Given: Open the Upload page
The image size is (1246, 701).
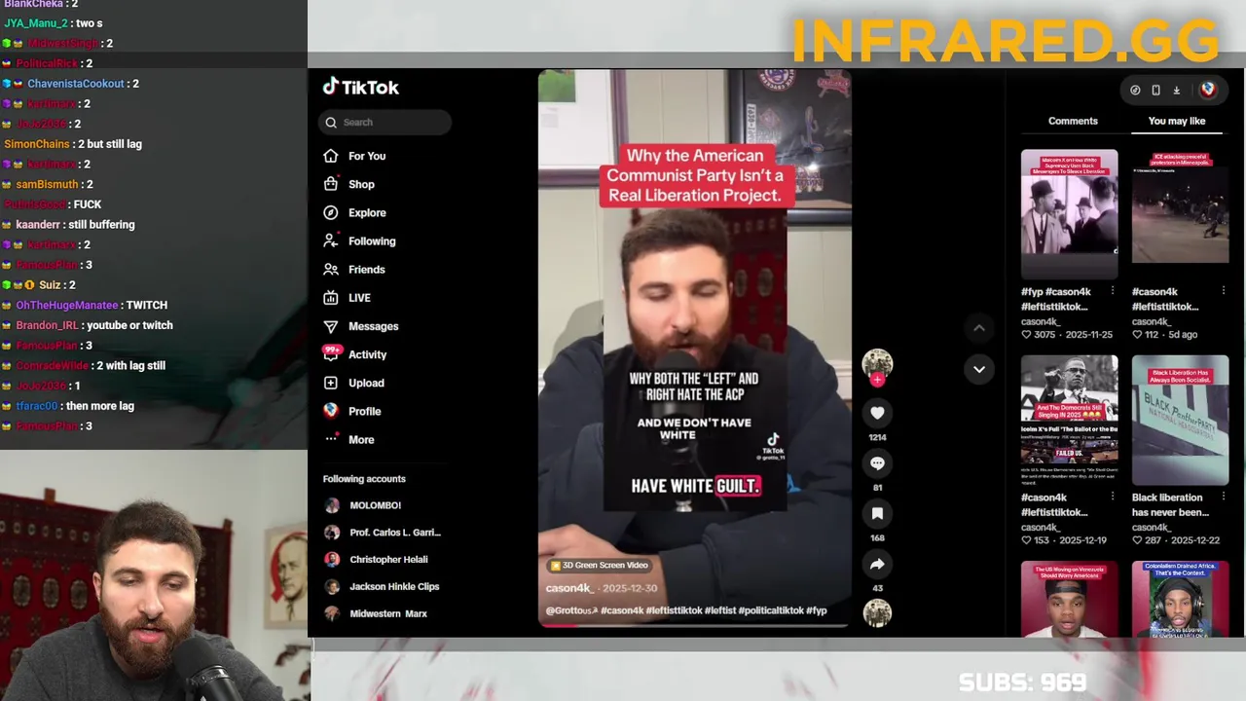Looking at the screenshot, I should (366, 383).
